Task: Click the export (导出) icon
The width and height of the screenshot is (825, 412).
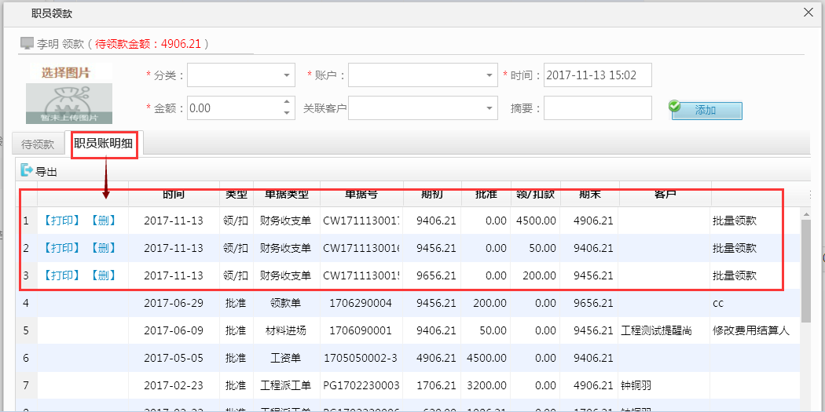Action: click(x=27, y=170)
